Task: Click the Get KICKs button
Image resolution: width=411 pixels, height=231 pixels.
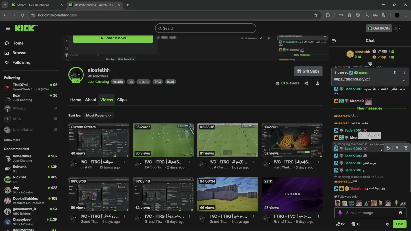Action: (379, 28)
